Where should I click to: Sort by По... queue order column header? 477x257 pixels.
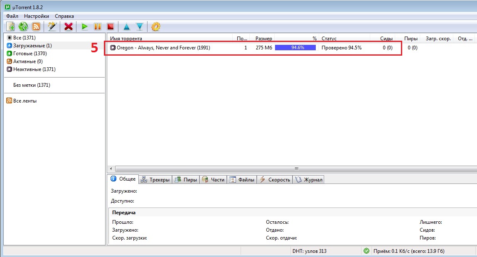pos(242,39)
